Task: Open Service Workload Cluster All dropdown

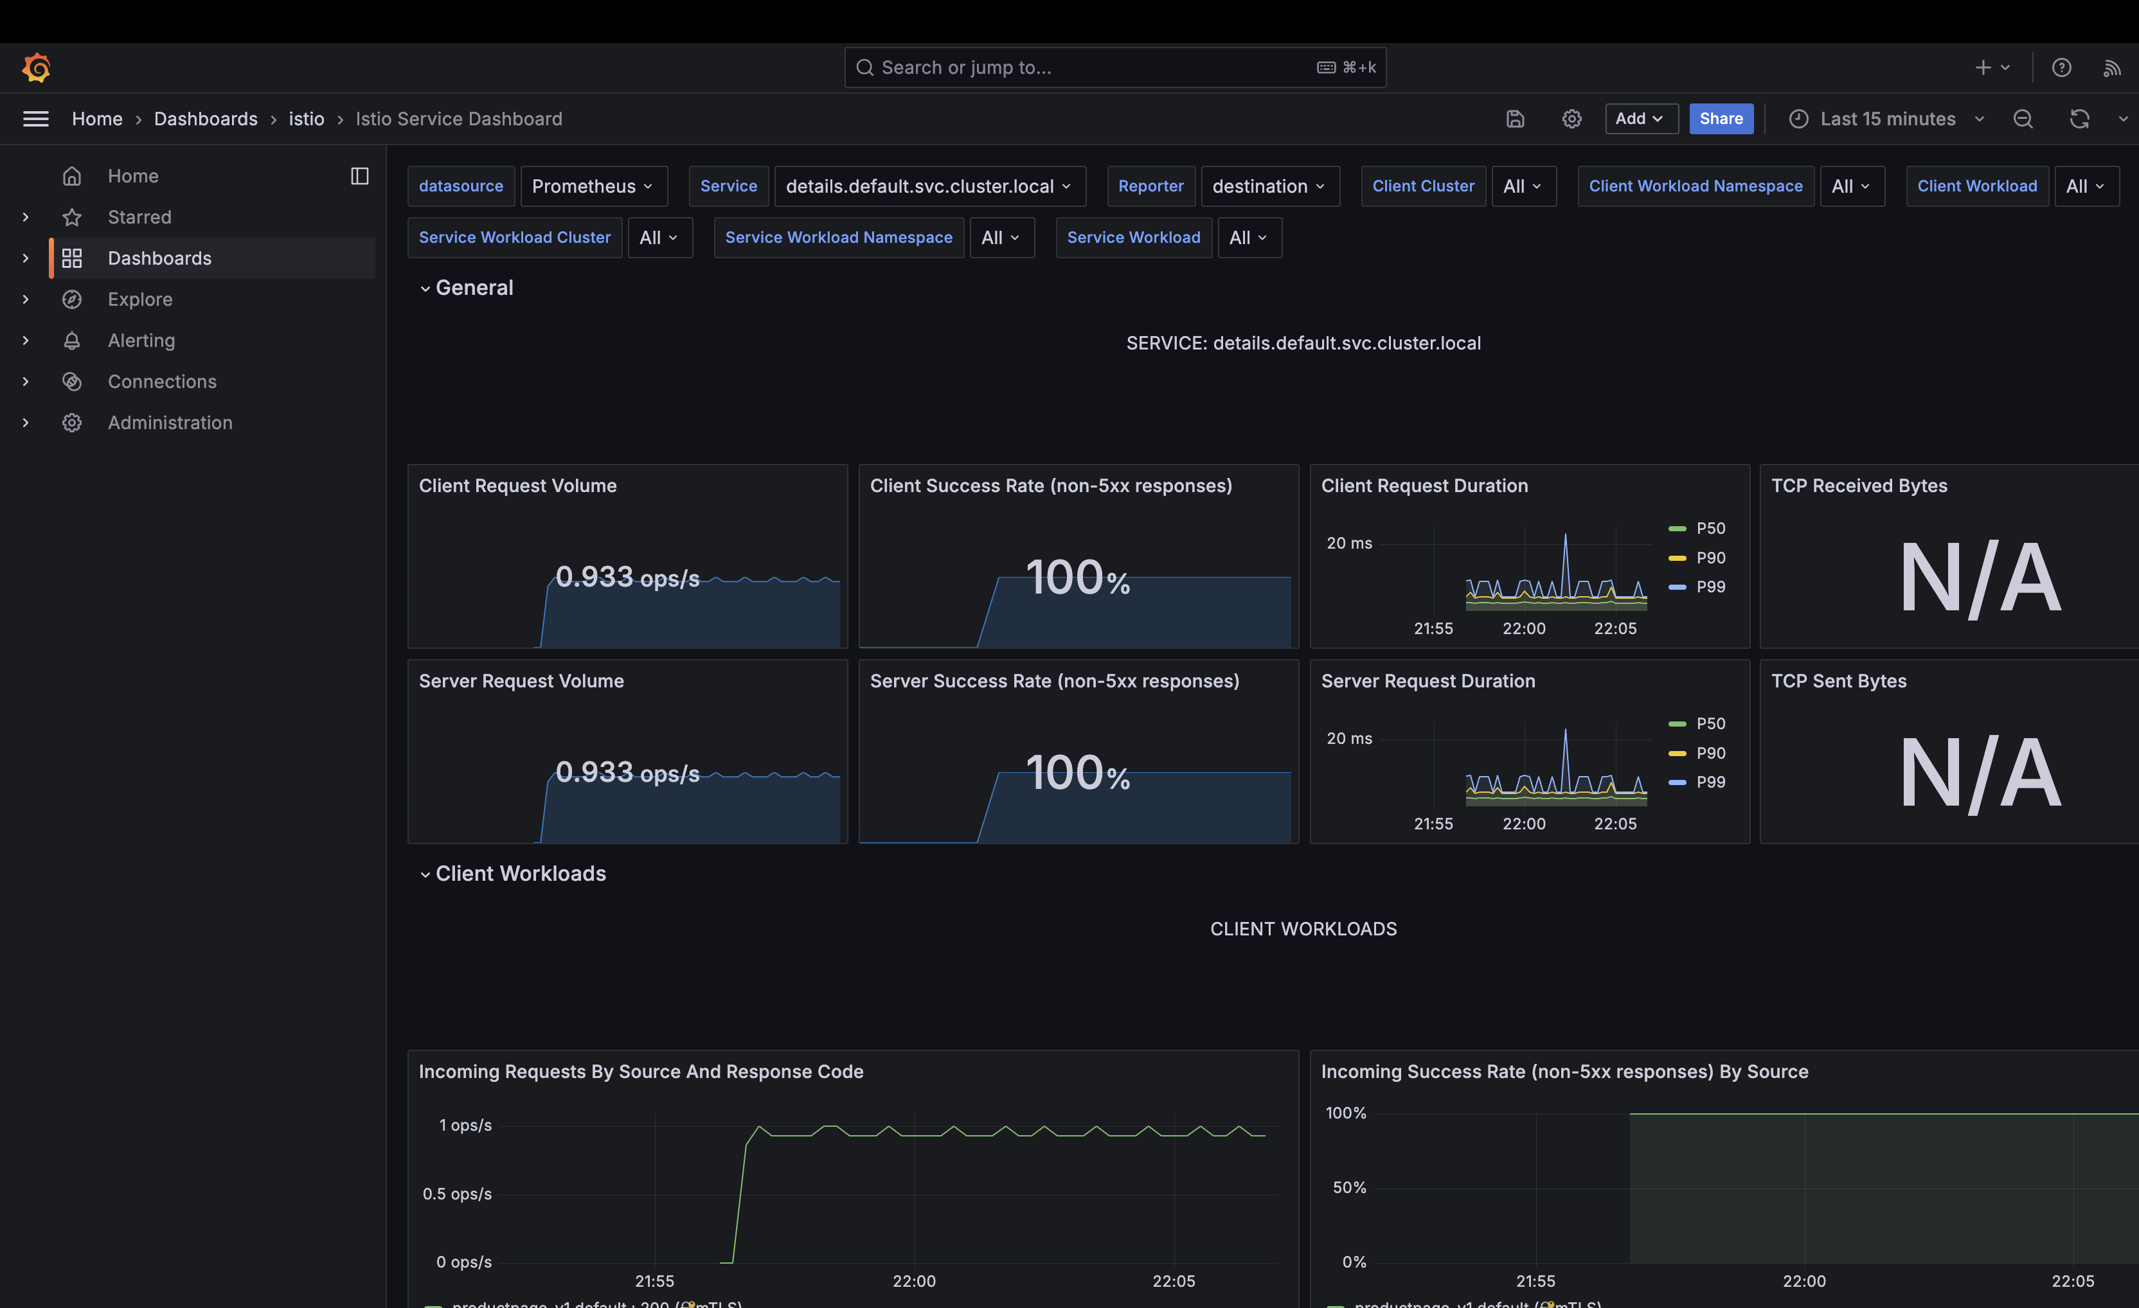Action: (x=659, y=238)
